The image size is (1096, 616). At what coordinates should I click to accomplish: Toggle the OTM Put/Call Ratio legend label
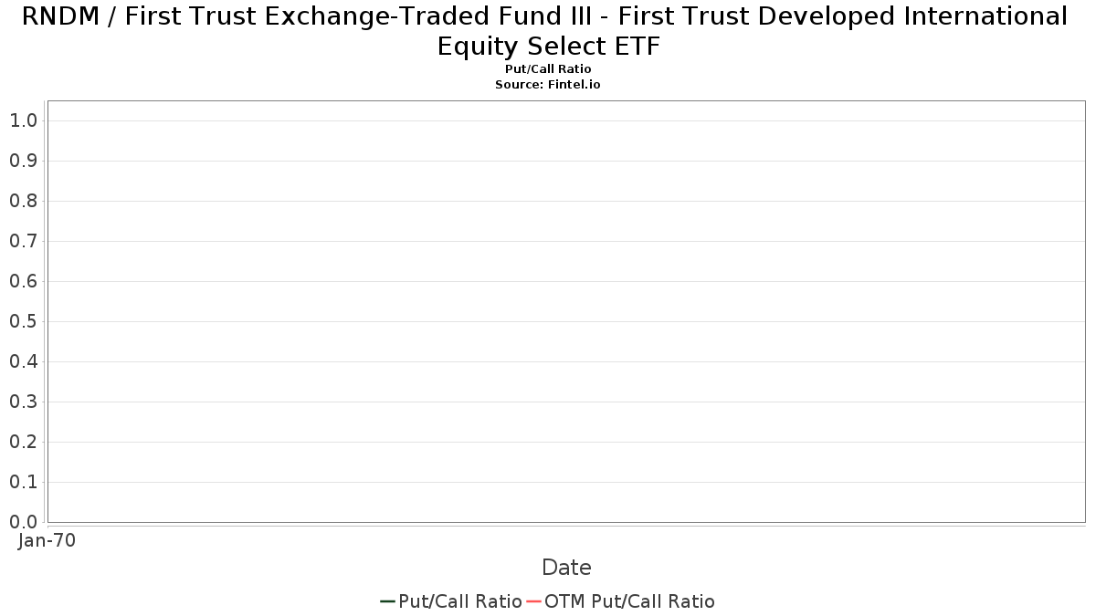(629, 601)
